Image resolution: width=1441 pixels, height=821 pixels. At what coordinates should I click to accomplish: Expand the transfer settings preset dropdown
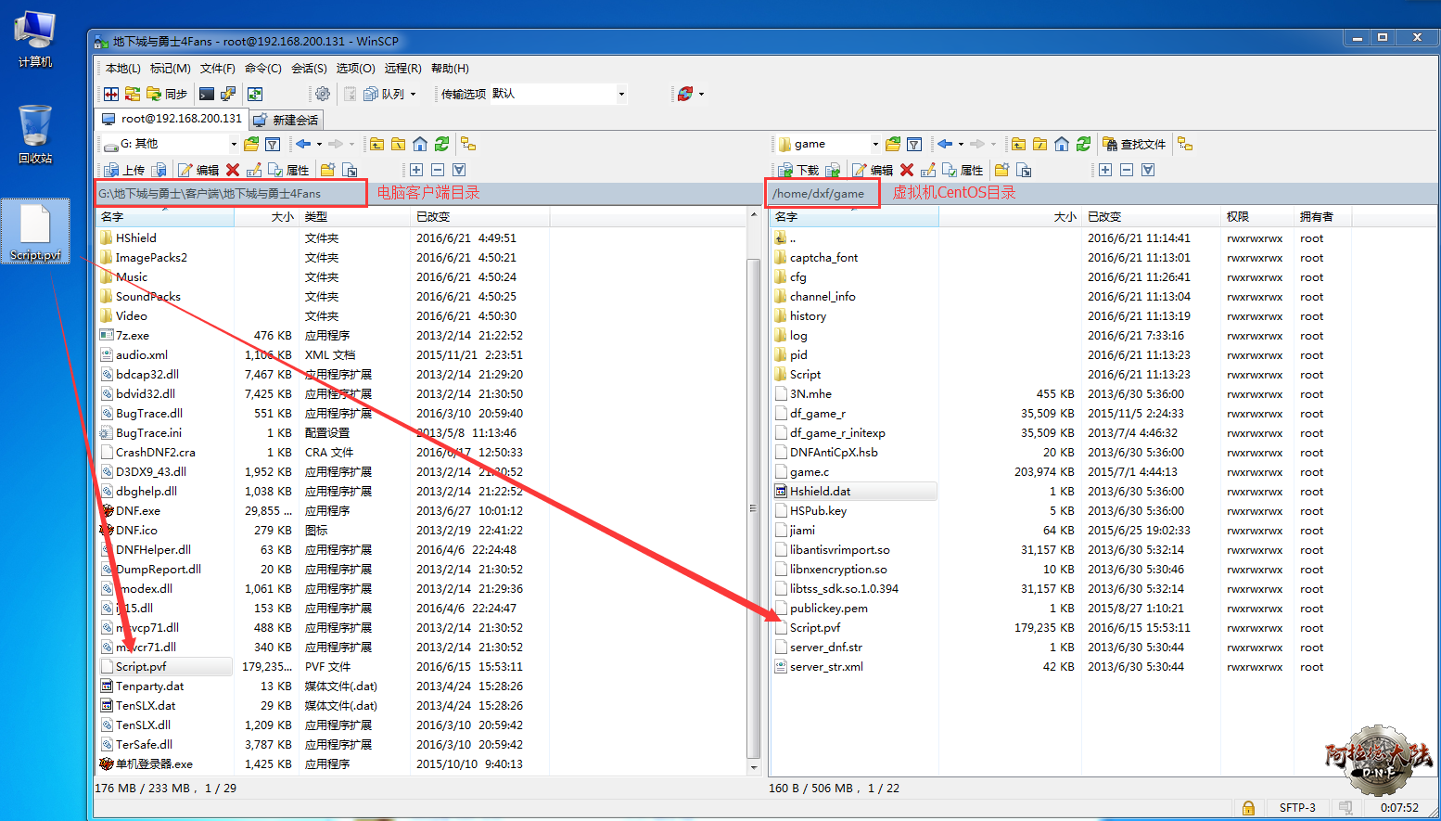pyautogui.click(x=621, y=94)
